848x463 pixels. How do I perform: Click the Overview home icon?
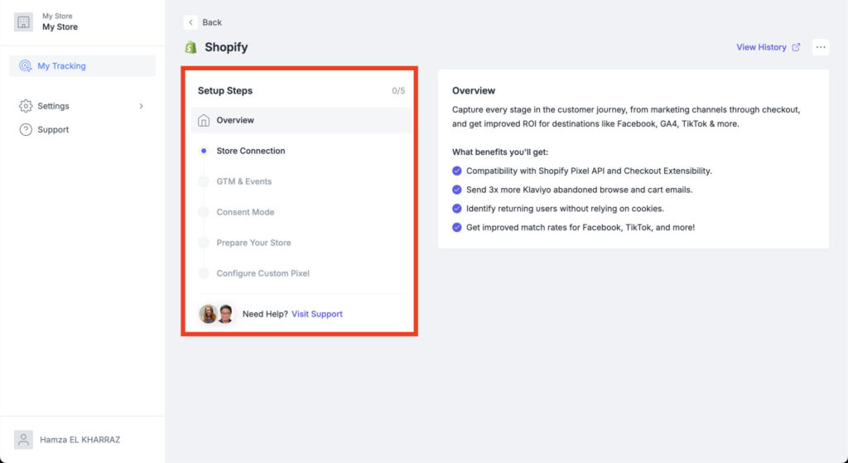tap(204, 121)
